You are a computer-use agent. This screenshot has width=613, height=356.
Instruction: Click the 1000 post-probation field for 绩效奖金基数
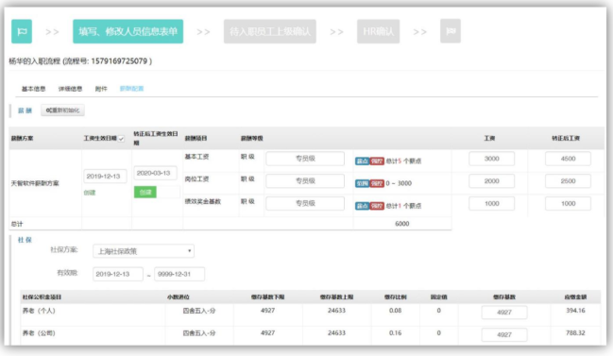[568, 204]
